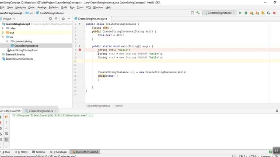The width and height of the screenshot is (280, 157).
Task: Expand com.test.string package
Action: pyautogui.click(x=7, y=41)
